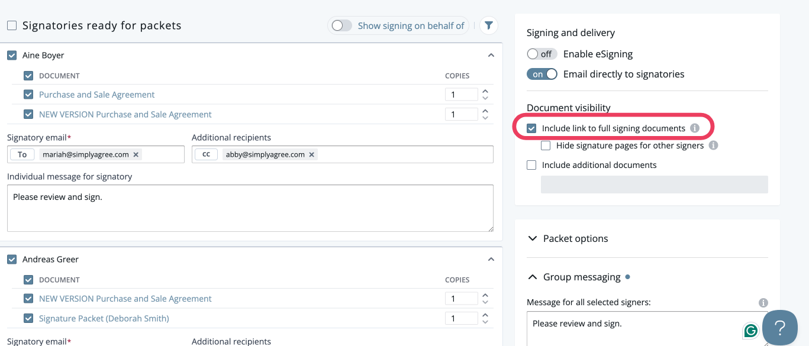
Task: Check Hide signature pages for other signers
Action: tap(546, 145)
